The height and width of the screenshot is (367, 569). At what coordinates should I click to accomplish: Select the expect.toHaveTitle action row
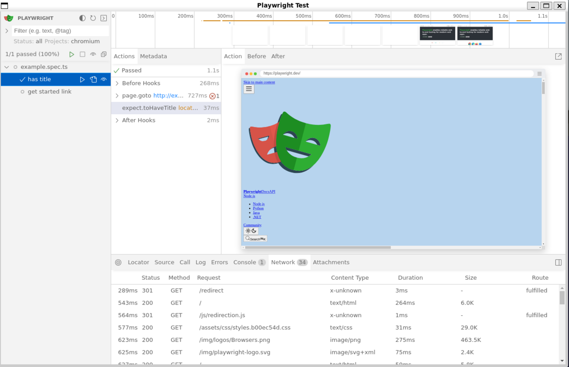point(166,108)
